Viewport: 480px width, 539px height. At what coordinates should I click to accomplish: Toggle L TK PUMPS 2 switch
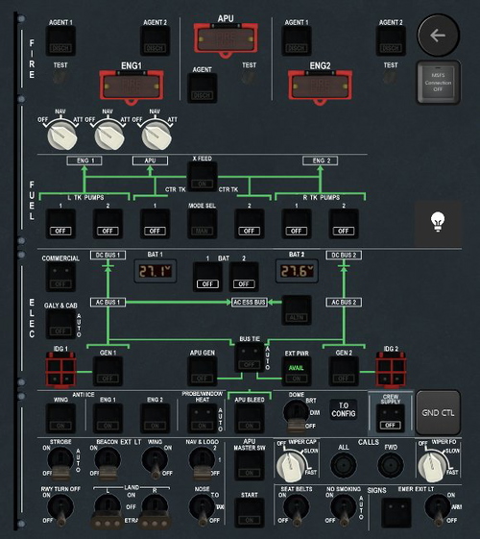click(x=108, y=224)
